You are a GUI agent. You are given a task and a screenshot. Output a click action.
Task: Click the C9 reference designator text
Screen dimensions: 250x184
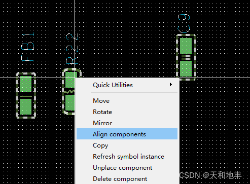coord(184,23)
